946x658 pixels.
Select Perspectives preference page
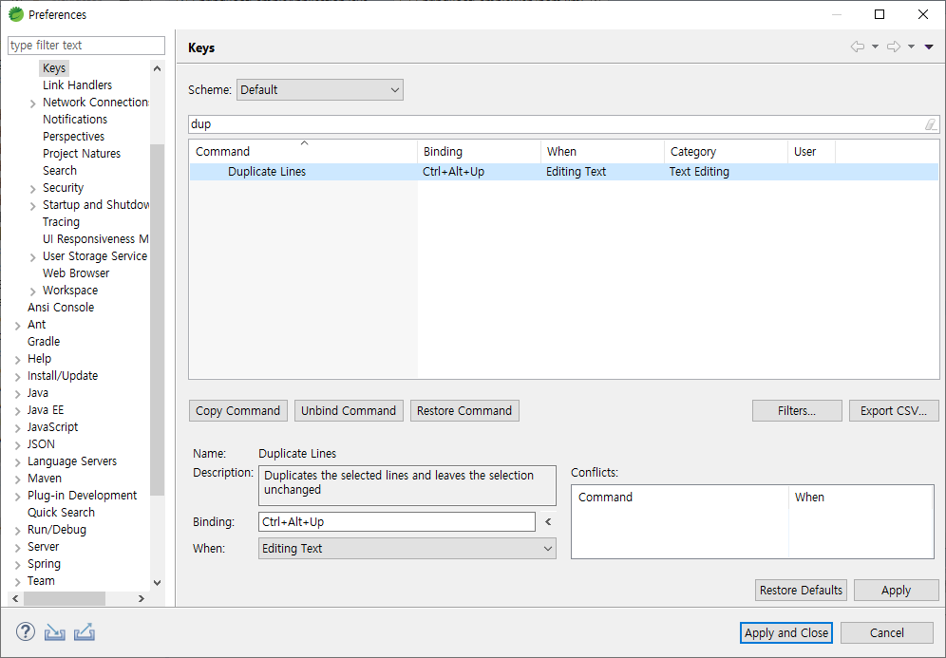(x=73, y=137)
